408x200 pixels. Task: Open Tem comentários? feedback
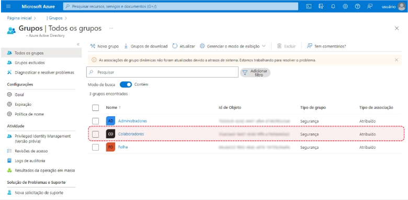(326, 46)
